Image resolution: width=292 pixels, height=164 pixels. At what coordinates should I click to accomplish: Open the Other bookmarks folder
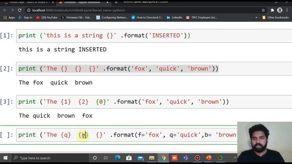(x=276, y=17)
